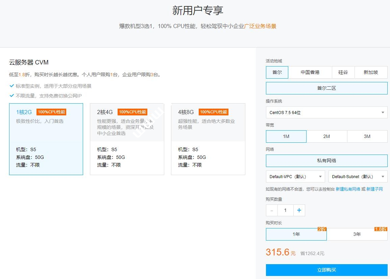This screenshot has width=390, height=279.
Task: Open the CentOS 7.5 64位 operating system dropdown
Action: [x=326, y=113]
